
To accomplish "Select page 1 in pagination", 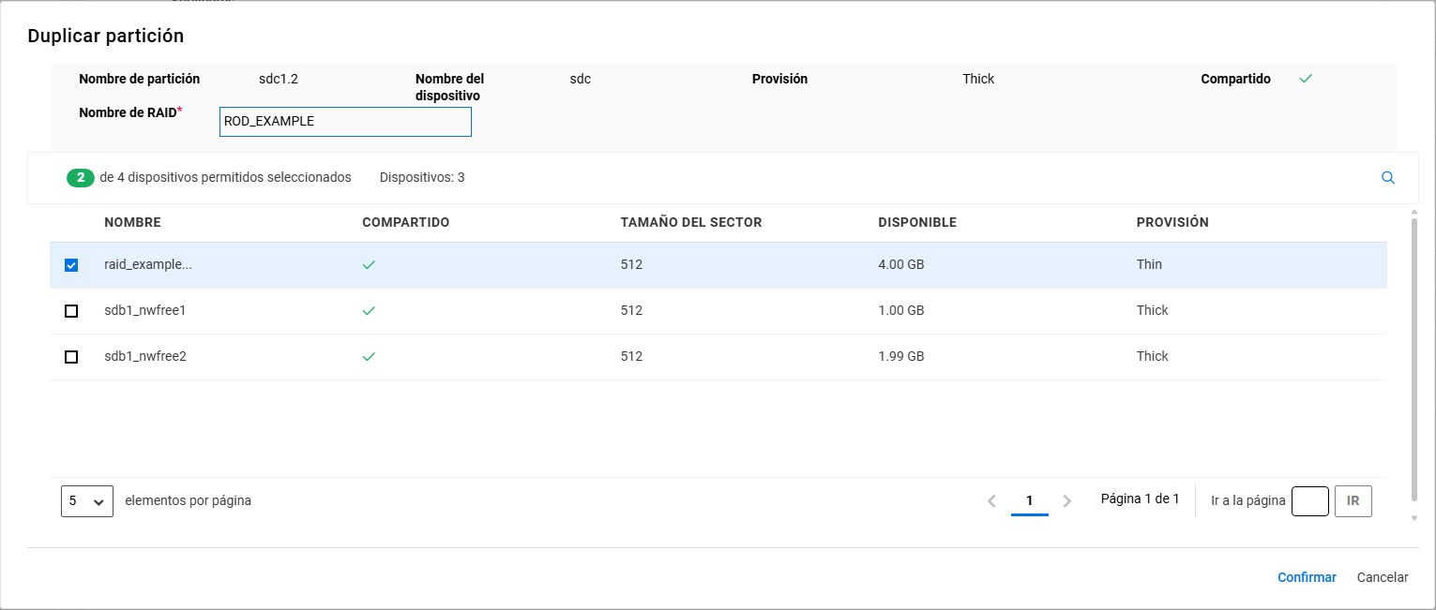I will [1029, 501].
